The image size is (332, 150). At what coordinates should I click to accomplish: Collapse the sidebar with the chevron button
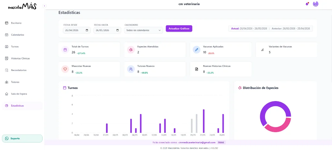[44, 6]
